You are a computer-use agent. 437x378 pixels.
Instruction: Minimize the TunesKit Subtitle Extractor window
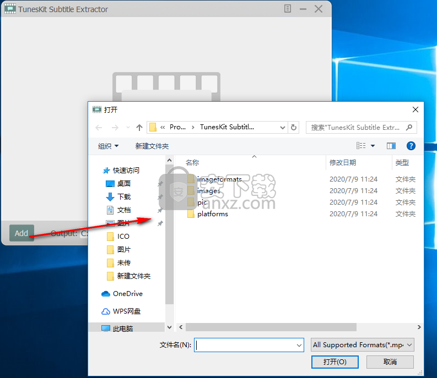click(x=303, y=9)
